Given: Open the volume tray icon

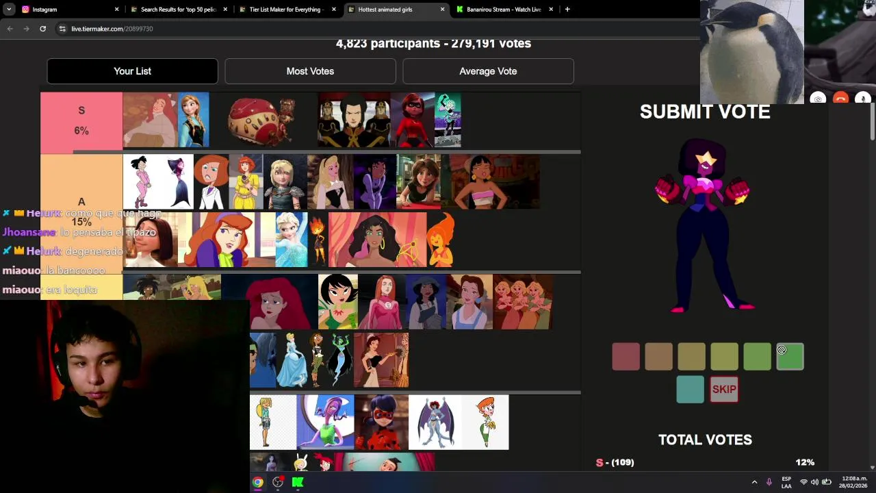Looking at the screenshot, I should (x=814, y=482).
